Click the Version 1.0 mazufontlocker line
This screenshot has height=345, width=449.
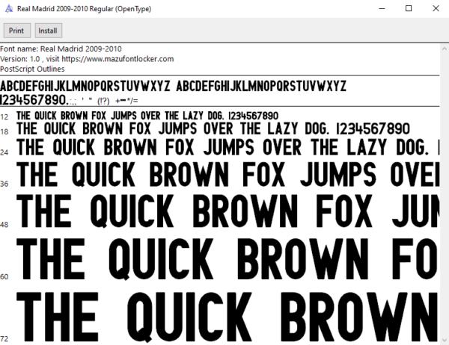click(x=87, y=59)
